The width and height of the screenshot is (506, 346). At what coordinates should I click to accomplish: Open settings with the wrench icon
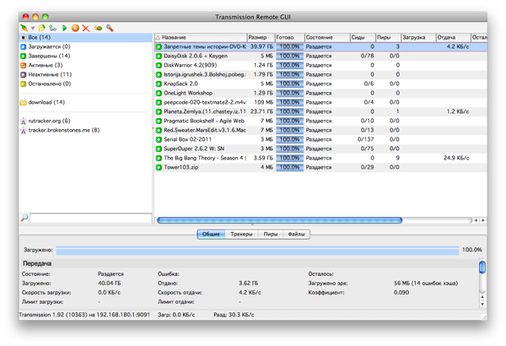(110, 28)
